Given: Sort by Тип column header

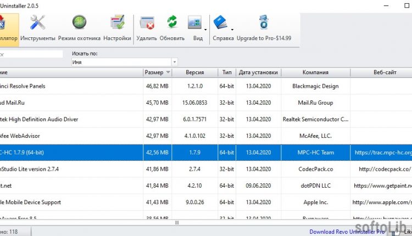Looking at the screenshot, I should [227, 72].
